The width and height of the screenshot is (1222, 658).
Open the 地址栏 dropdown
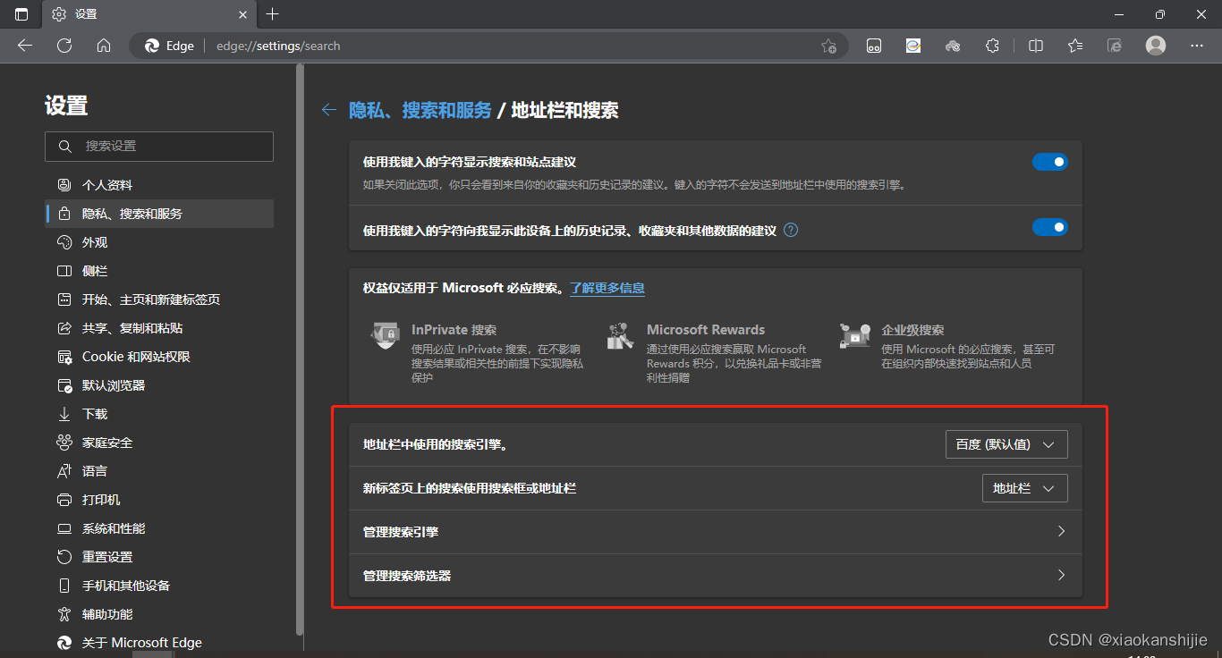[x=1024, y=488]
